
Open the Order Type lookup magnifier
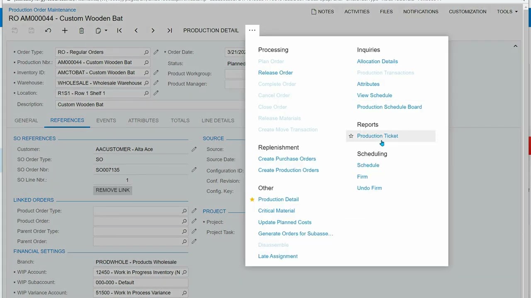pos(146,52)
